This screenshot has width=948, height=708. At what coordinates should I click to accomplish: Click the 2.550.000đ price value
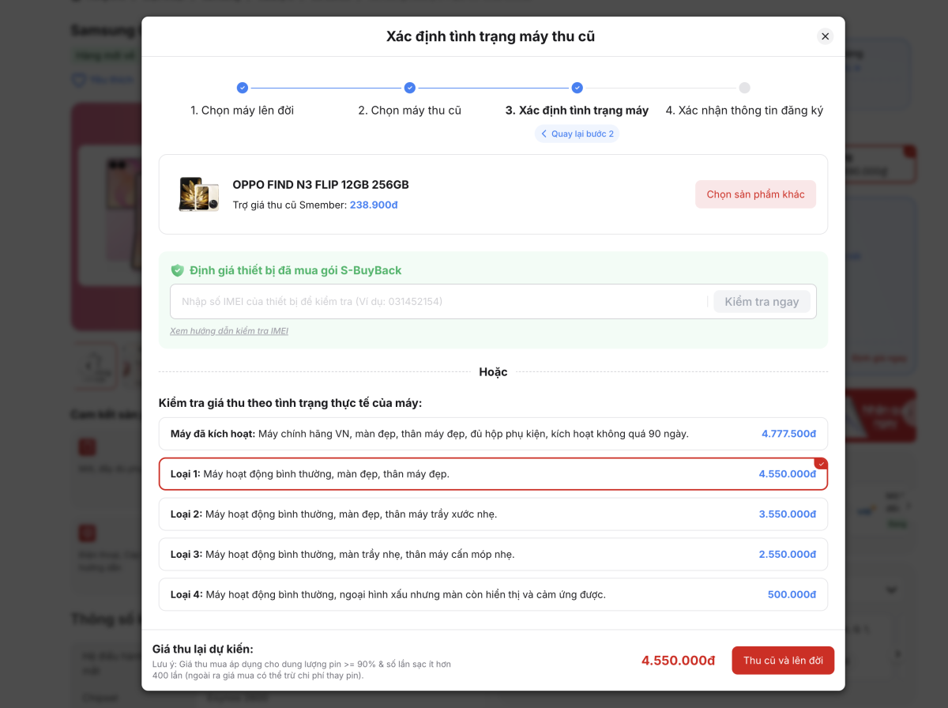coord(788,554)
